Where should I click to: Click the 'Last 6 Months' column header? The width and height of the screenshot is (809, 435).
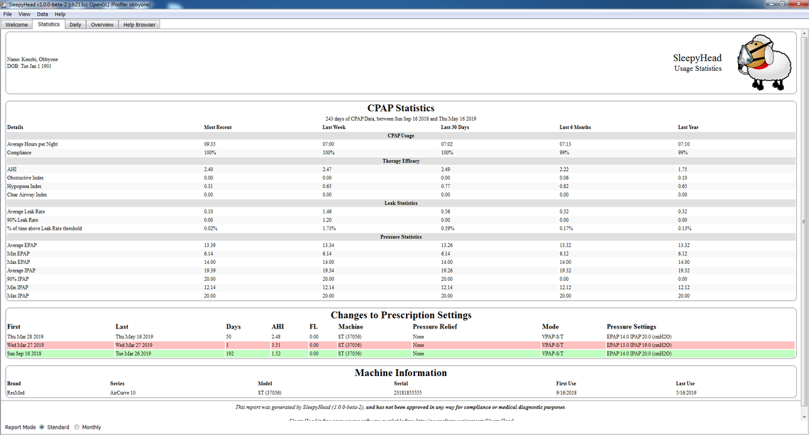click(x=576, y=128)
